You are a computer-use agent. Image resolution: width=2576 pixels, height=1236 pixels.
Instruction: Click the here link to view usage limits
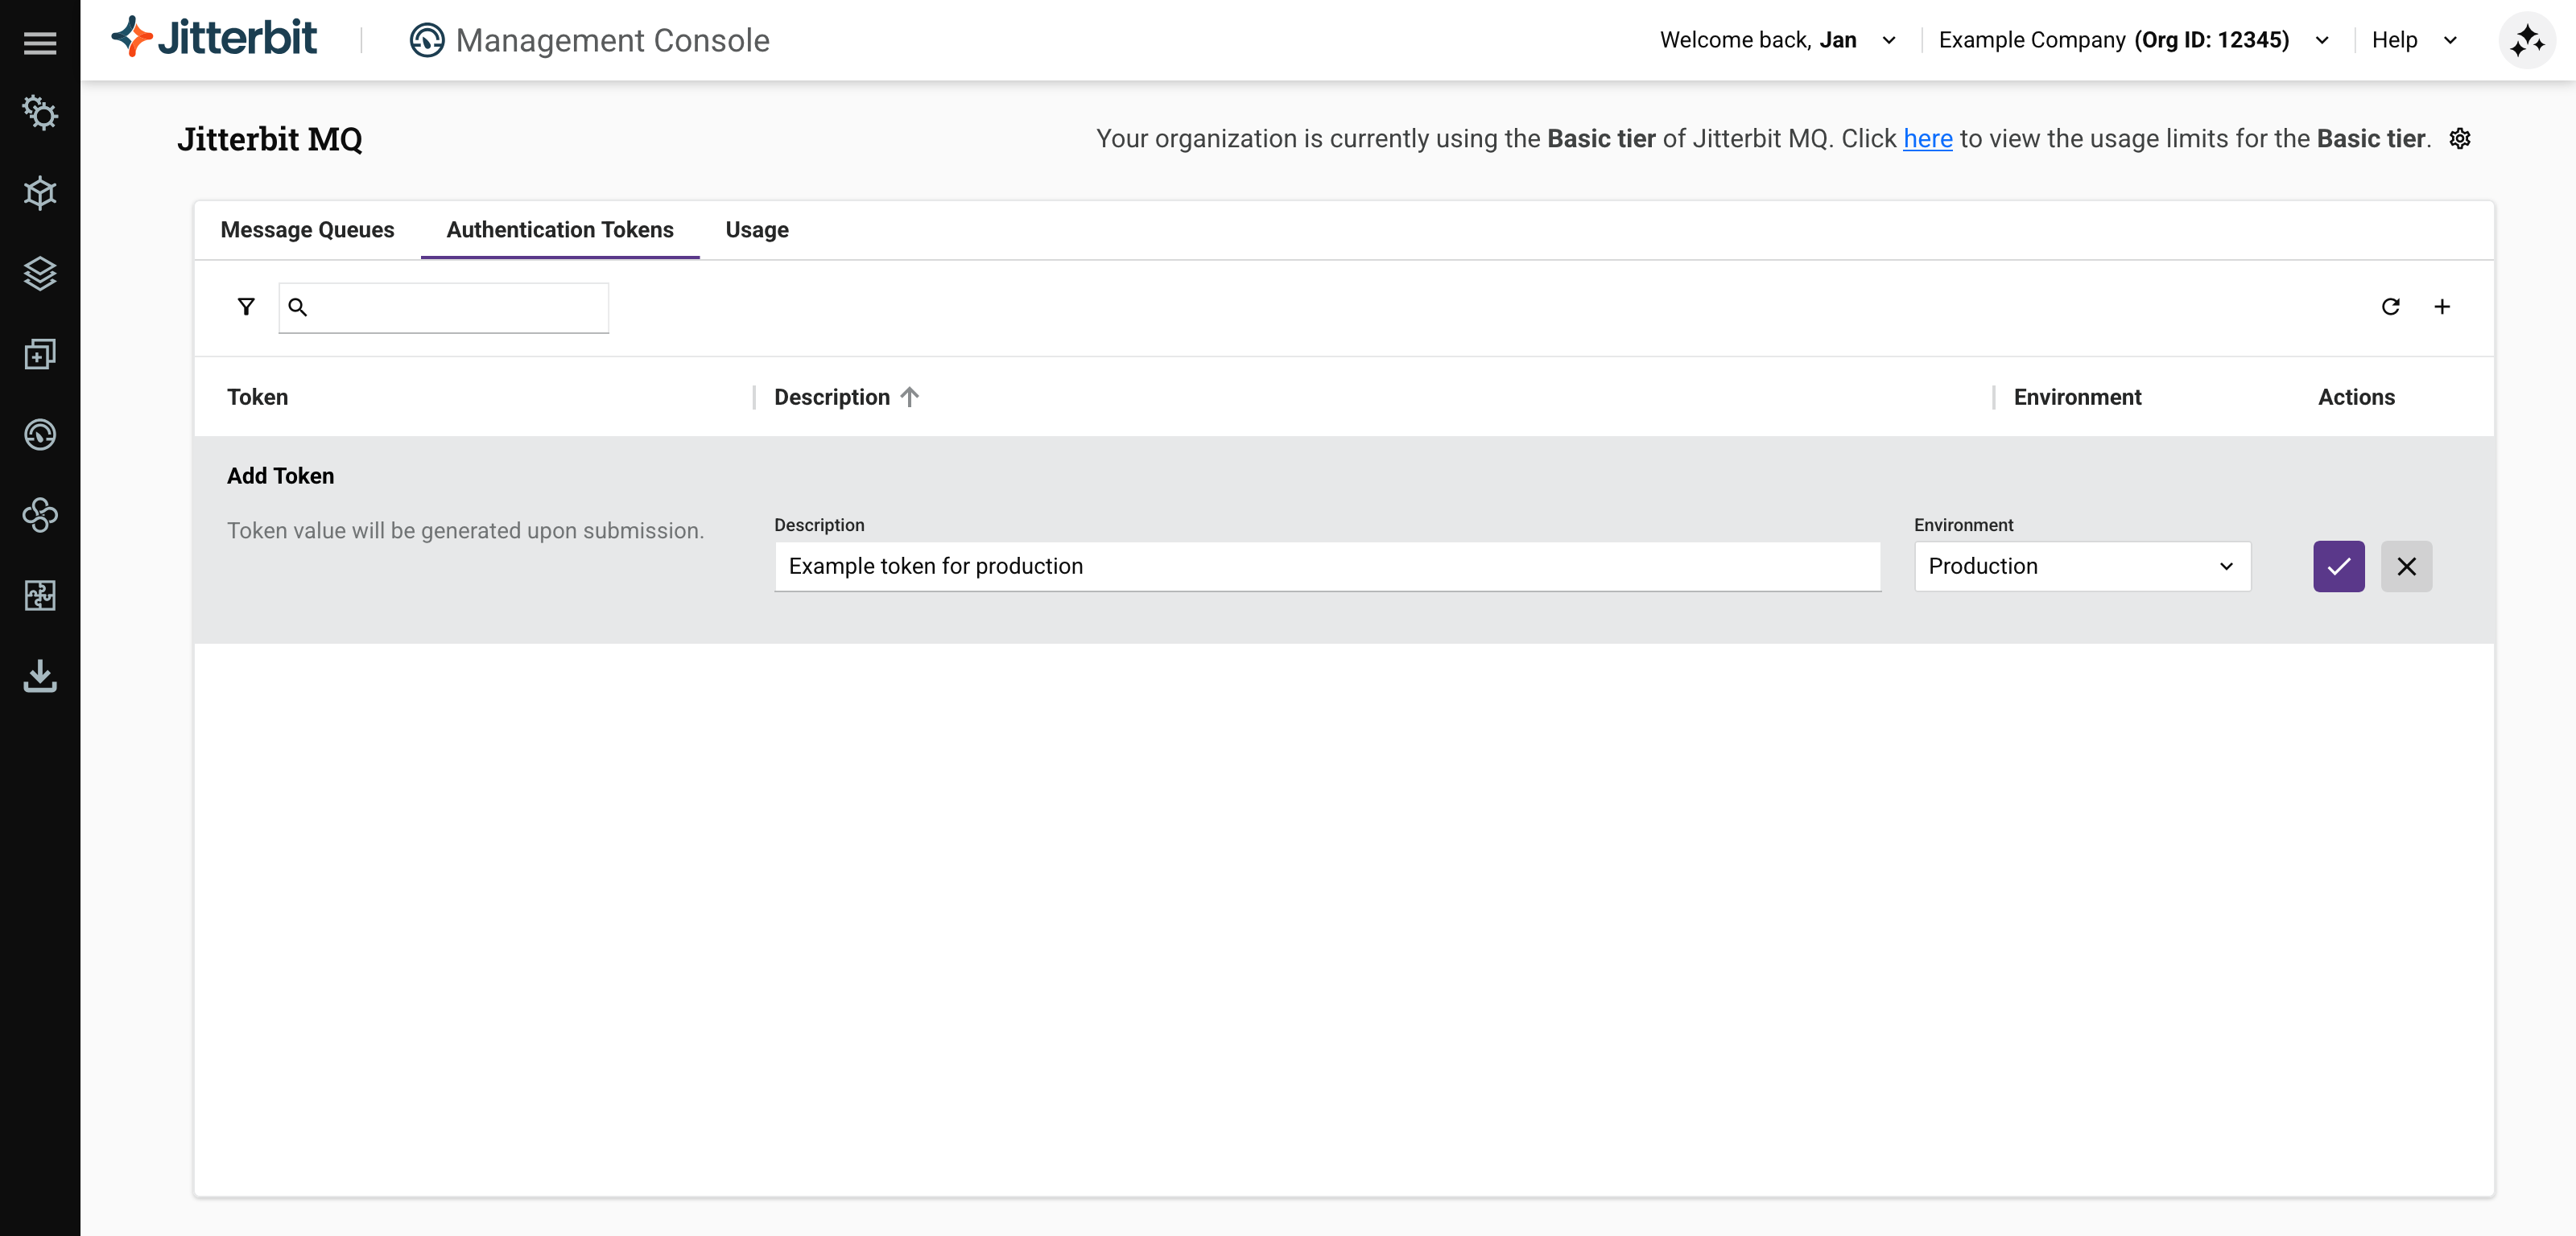tap(1926, 139)
